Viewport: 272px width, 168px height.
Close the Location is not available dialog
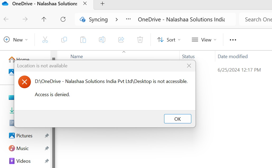(x=189, y=66)
